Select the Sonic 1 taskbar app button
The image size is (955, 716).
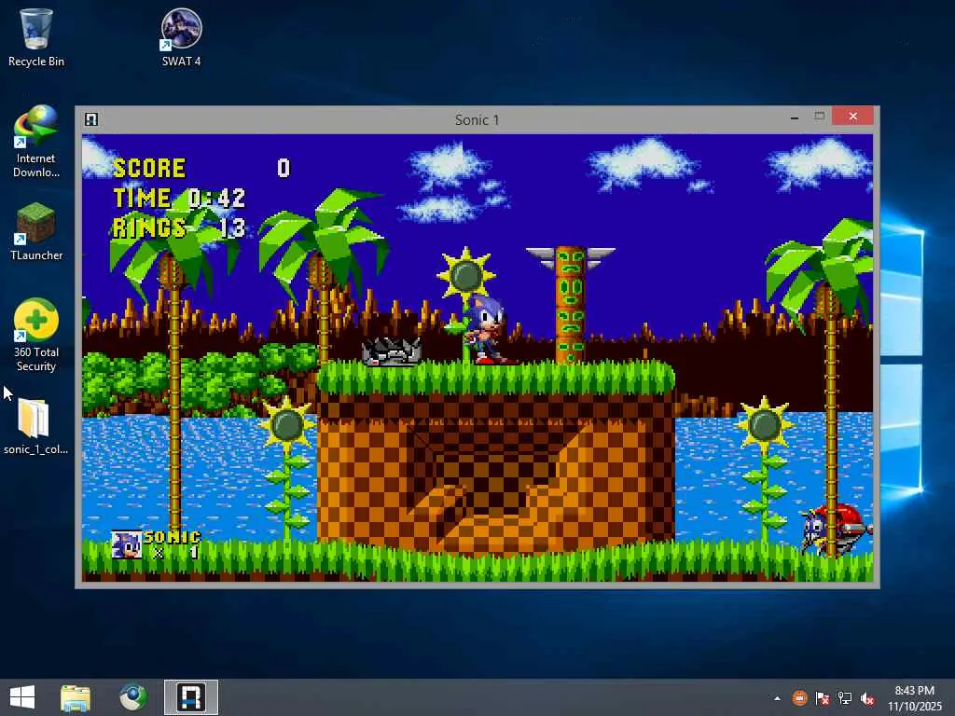pyautogui.click(x=190, y=697)
